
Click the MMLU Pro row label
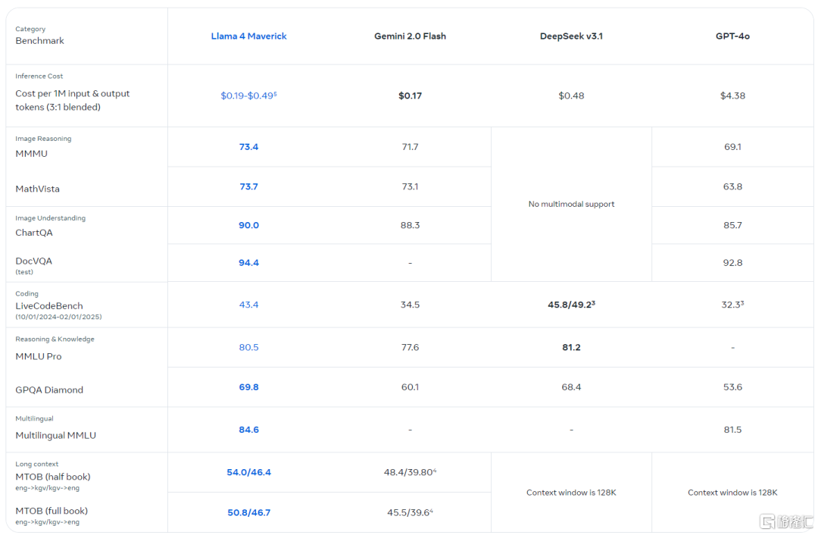tap(39, 356)
